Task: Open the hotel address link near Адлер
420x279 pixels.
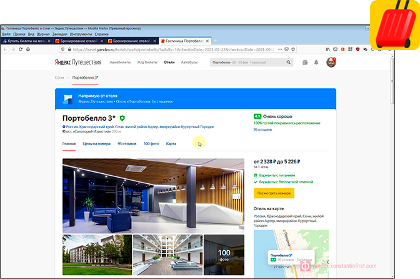Action: point(139,127)
